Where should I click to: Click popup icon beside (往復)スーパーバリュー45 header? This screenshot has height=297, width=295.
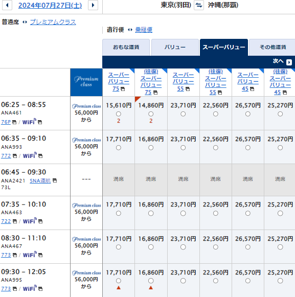(x=285, y=93)
